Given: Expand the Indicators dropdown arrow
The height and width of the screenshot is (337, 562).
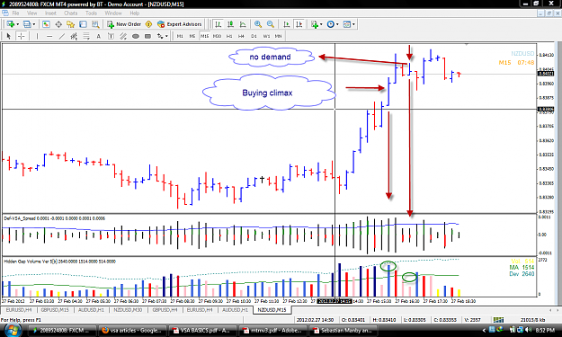Looking at the screenshot, I should coord(321,24).
